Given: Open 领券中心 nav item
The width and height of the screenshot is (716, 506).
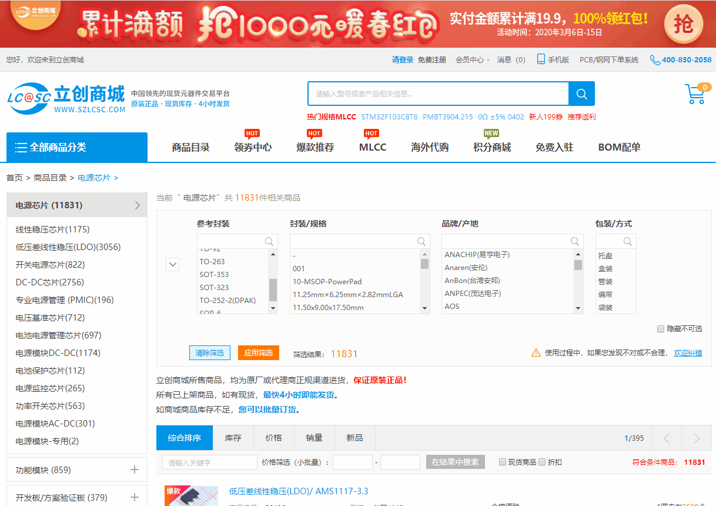Looking at the screenshot, I should point(253,147).
